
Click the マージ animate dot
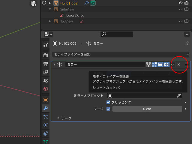tap(185, 109)
